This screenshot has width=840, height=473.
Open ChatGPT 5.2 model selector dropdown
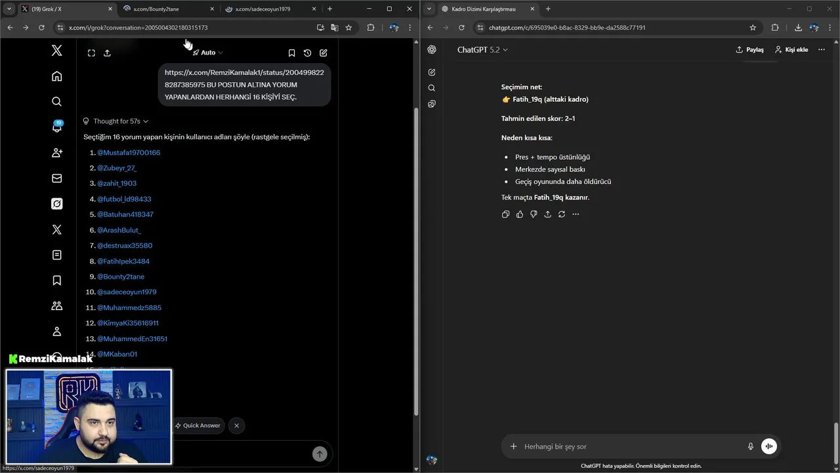[x=482, y=50]
